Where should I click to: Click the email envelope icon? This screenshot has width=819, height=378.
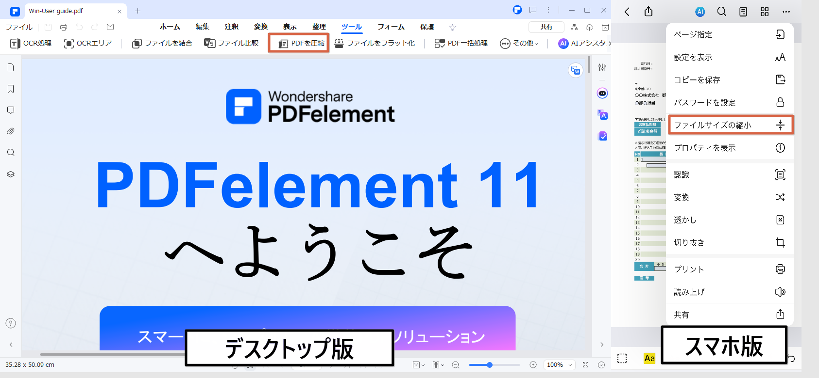pos(110,27)
